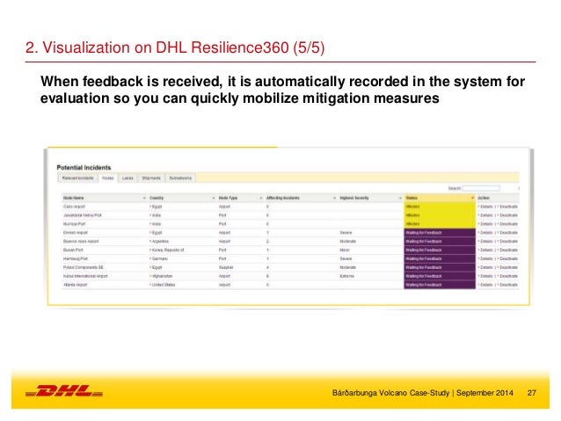Sort by the Node Name column arrow
Screen dimensions: 561x421
(144, 198)
